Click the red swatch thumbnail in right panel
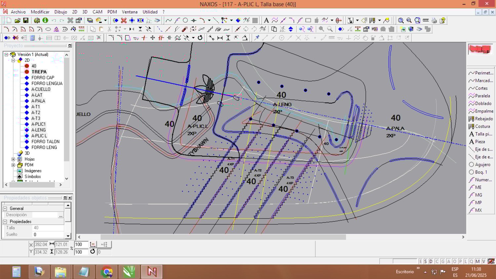Image resolution: width=496 pixels, height=279 pixels. pos(480,49)
